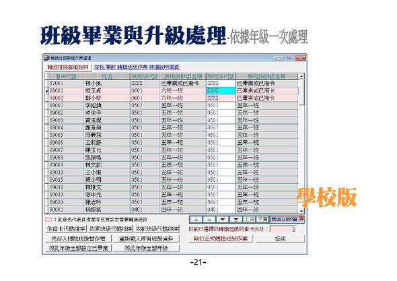
Task: Click the original class code 0601 for 88001
Action: (145, 90)
